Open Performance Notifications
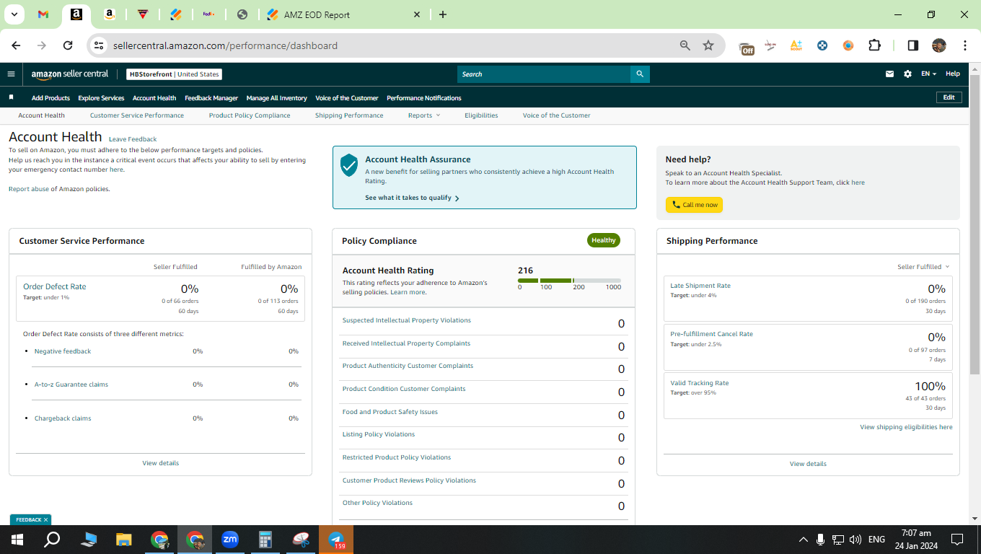 pos(424,98)
